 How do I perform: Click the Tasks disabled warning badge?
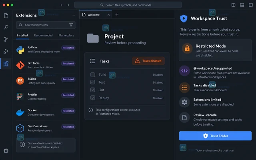[x=148, y=61]
